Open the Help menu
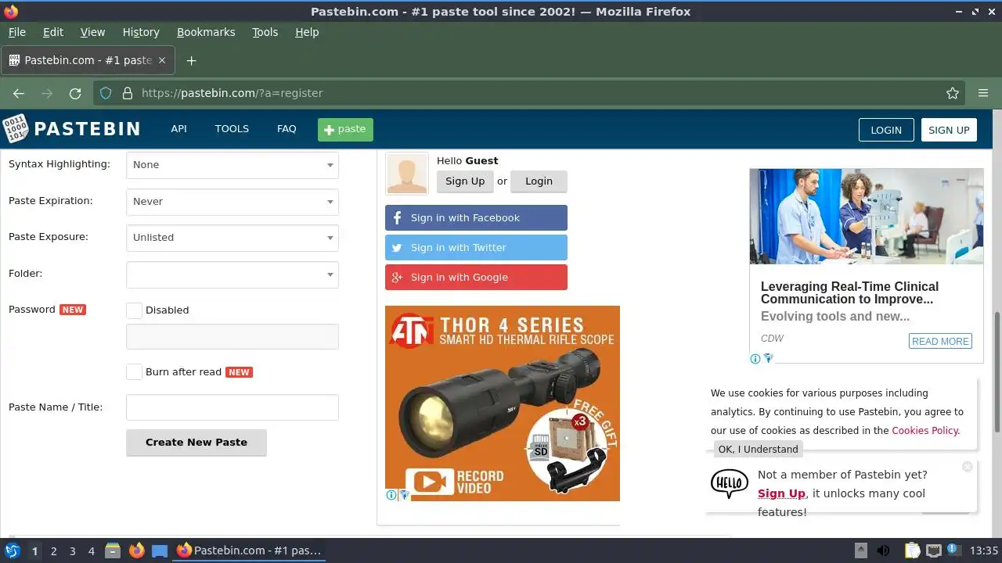This screenshot has width=1002, height=563. coord(307,32)
